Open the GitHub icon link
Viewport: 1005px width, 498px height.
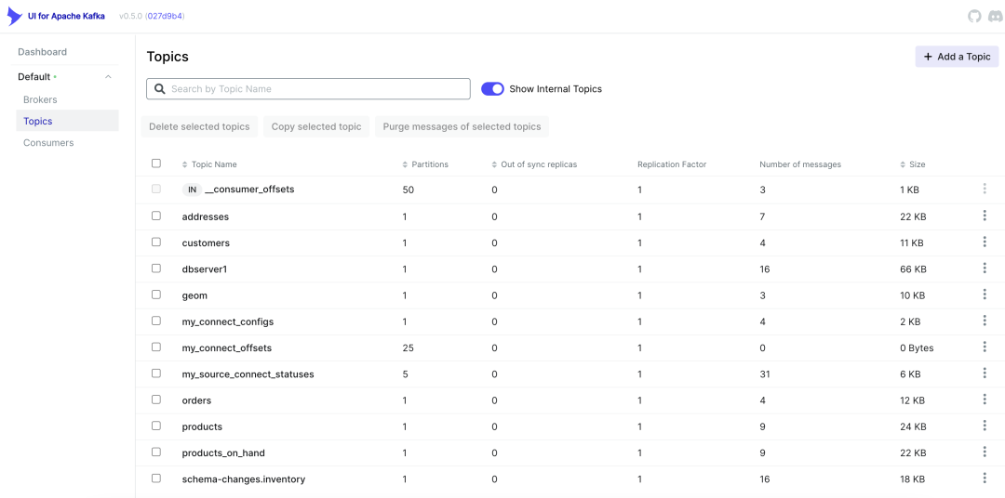pyautogui.click(x=974, y=17)
